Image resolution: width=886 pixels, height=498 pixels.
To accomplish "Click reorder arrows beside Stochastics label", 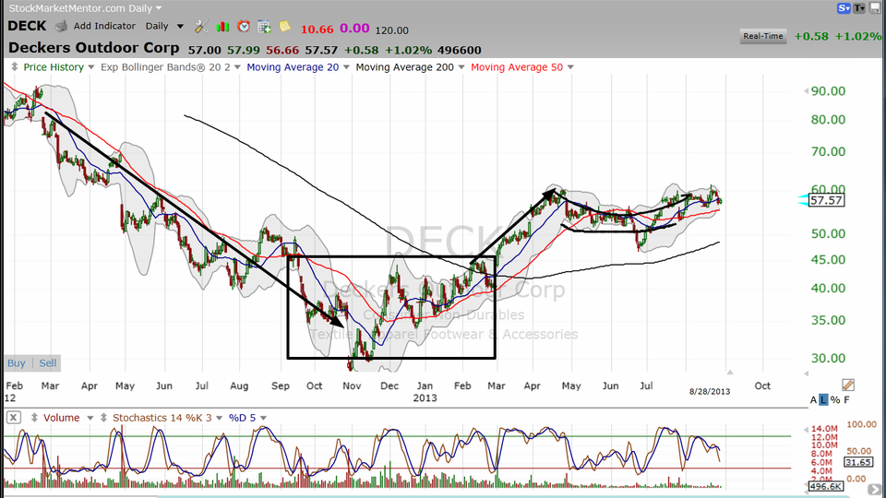I will click(103, 418).
